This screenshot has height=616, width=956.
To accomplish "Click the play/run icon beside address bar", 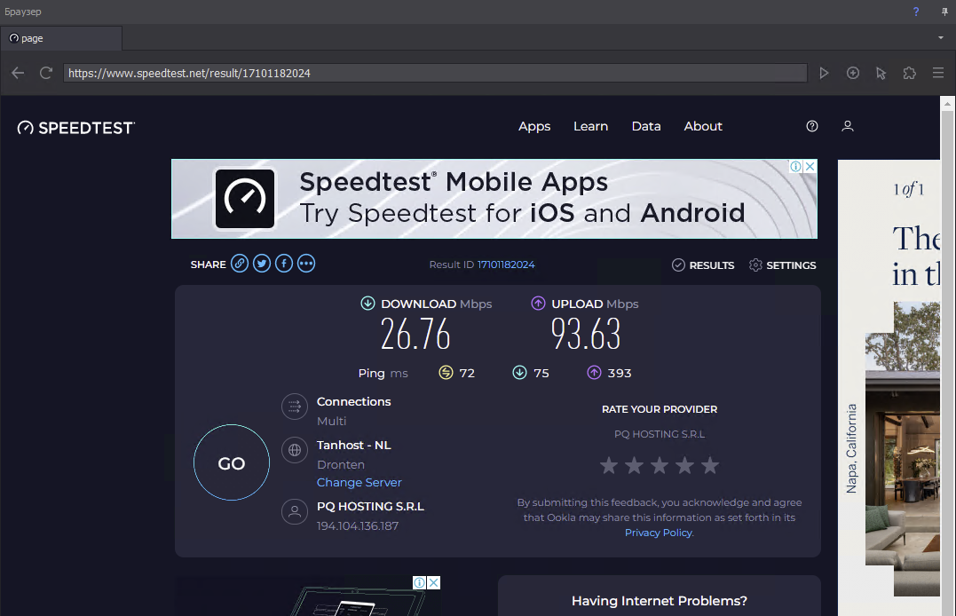I will (x=824, y=73).
